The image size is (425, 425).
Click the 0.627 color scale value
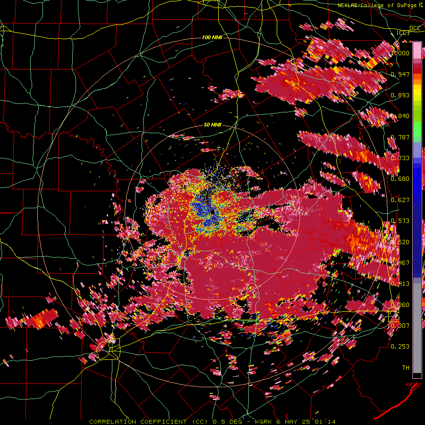click(400, 200)
